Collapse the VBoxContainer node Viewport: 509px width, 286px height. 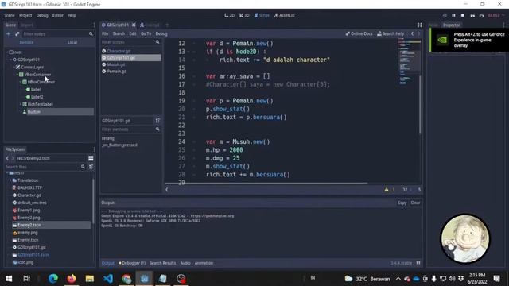pos(17,75)
